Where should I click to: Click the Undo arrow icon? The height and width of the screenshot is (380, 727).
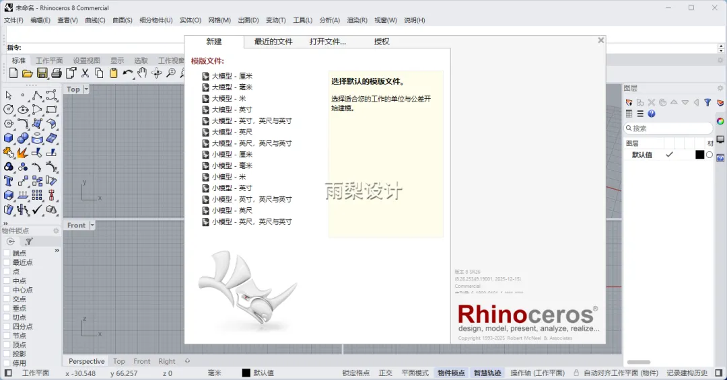coord(127,73)
